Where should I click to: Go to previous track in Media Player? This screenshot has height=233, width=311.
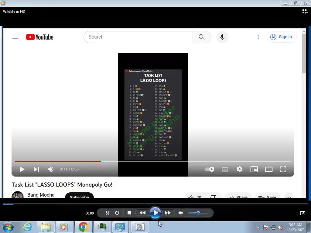tap(142, 213)
